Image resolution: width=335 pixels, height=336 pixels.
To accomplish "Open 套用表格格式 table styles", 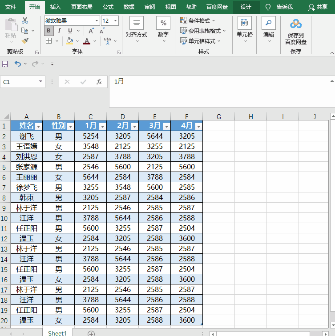I will coord(203,31).
